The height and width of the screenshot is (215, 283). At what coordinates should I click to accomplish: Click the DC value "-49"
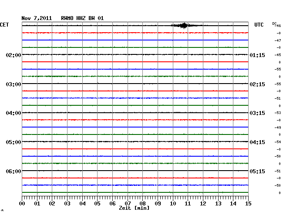click(x=278, y=128)
